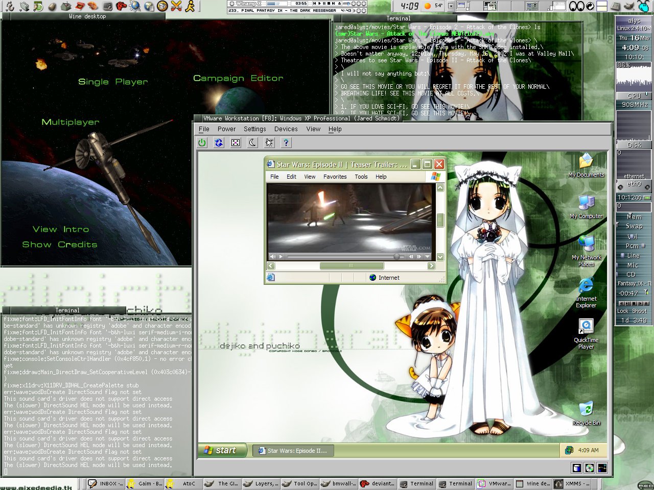Click the Lock button in GKrellM
Viewport: 654px width, 490px height.
pyautogui.click(x=623, y=311)
